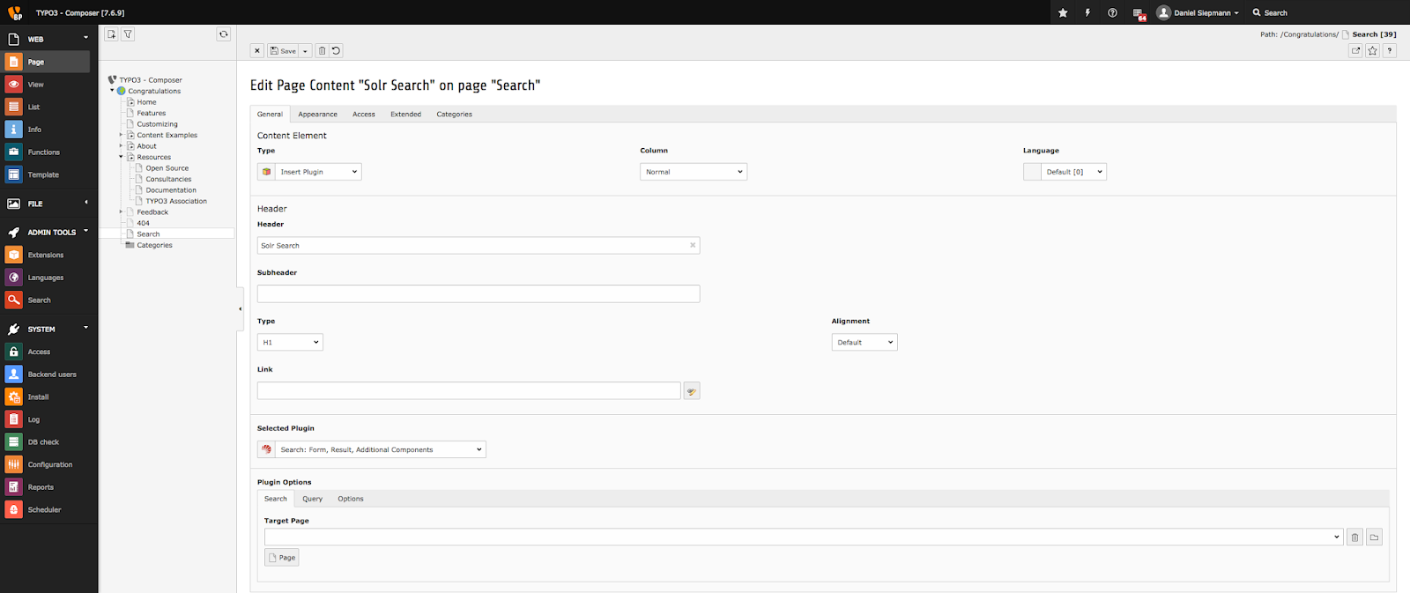
Task: Switch to the Appearance tab
Action: pos(317,115)
